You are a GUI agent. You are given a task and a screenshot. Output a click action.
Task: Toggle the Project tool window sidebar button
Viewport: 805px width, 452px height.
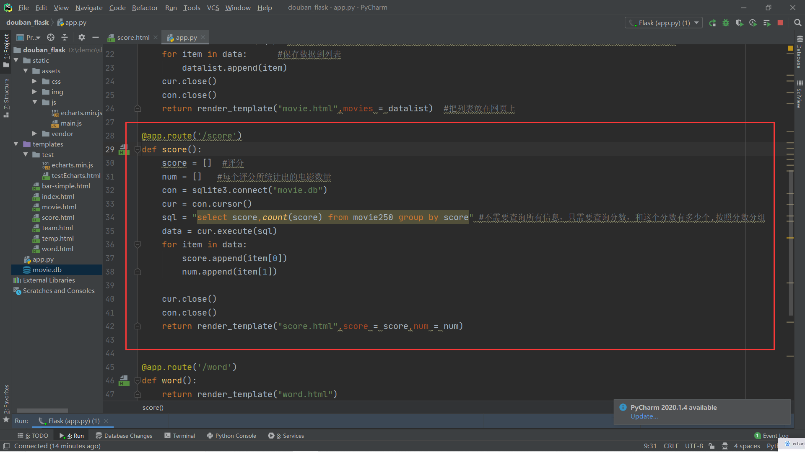coord(6,49)
